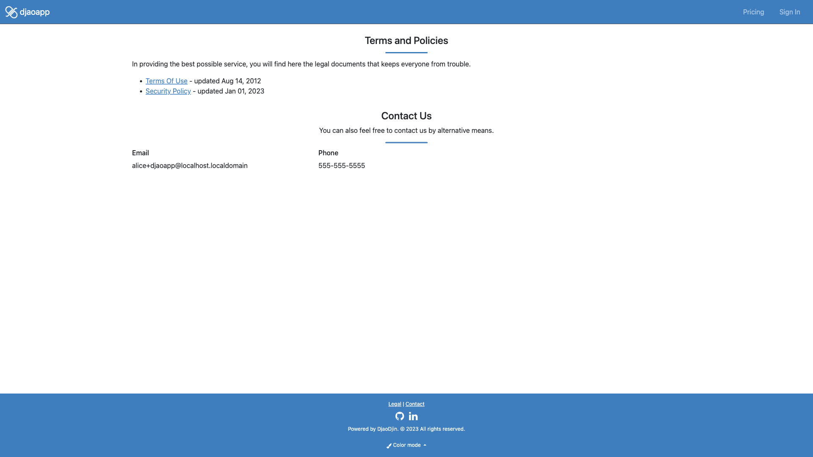Follow the Contact footer link
This screenshot has height=457, width=813.
click(x=415, y=404)
